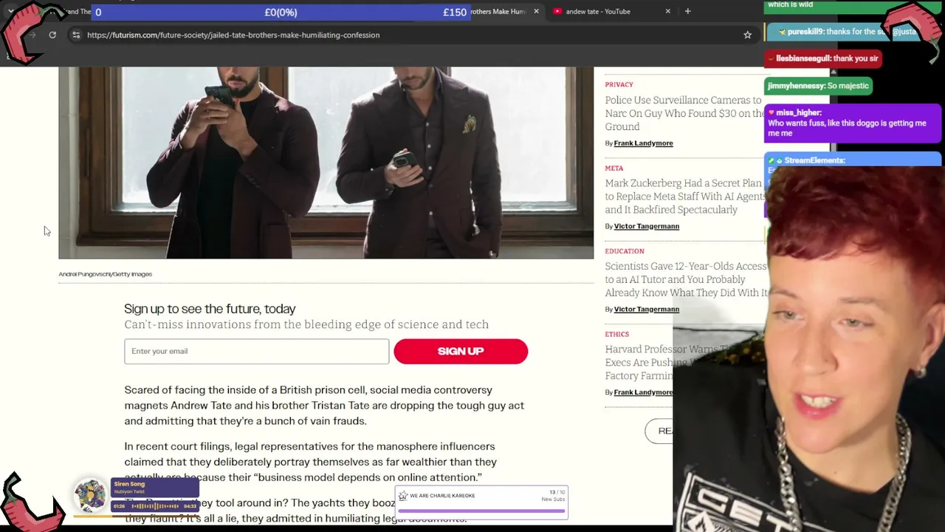Viewport: 945px width, 532px height.
Task: Click jimmyhennessy's 'So majestic' chat message
Action: point(818,86)
